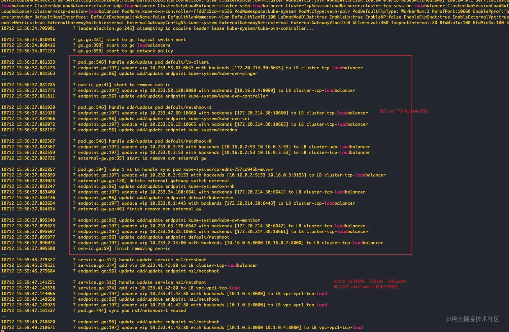509x332 pixels.
Task: Click the endpoint kube-system/kube-ovn-cni line
Action: 126,119
